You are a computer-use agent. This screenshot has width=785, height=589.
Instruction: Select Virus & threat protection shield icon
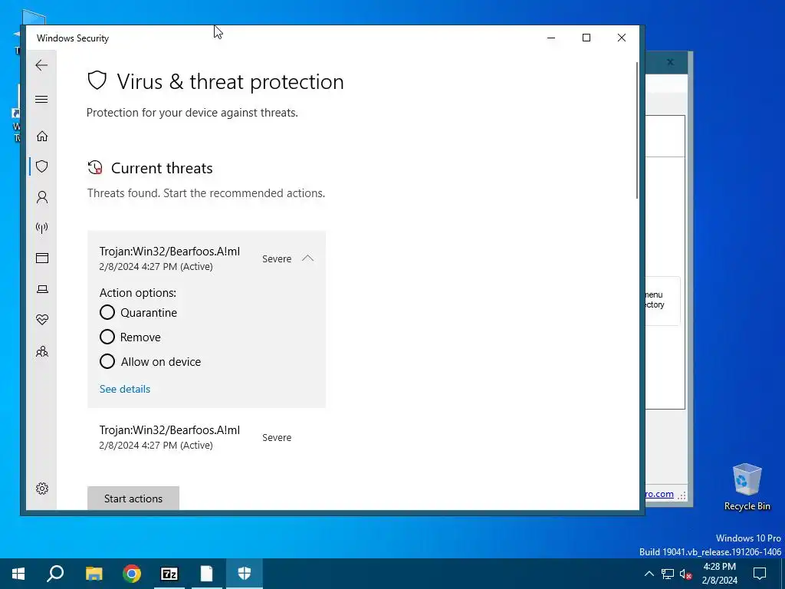pyautogui.click(x=42, y=166)
